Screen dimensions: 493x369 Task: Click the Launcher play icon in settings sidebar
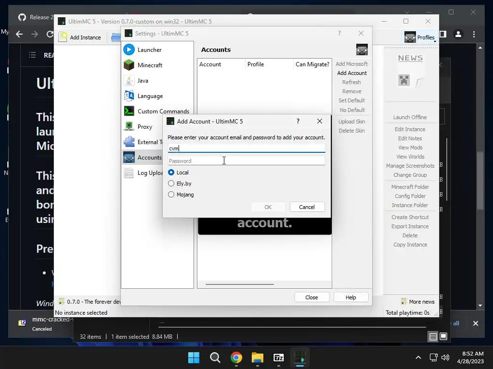click(129, 49)
